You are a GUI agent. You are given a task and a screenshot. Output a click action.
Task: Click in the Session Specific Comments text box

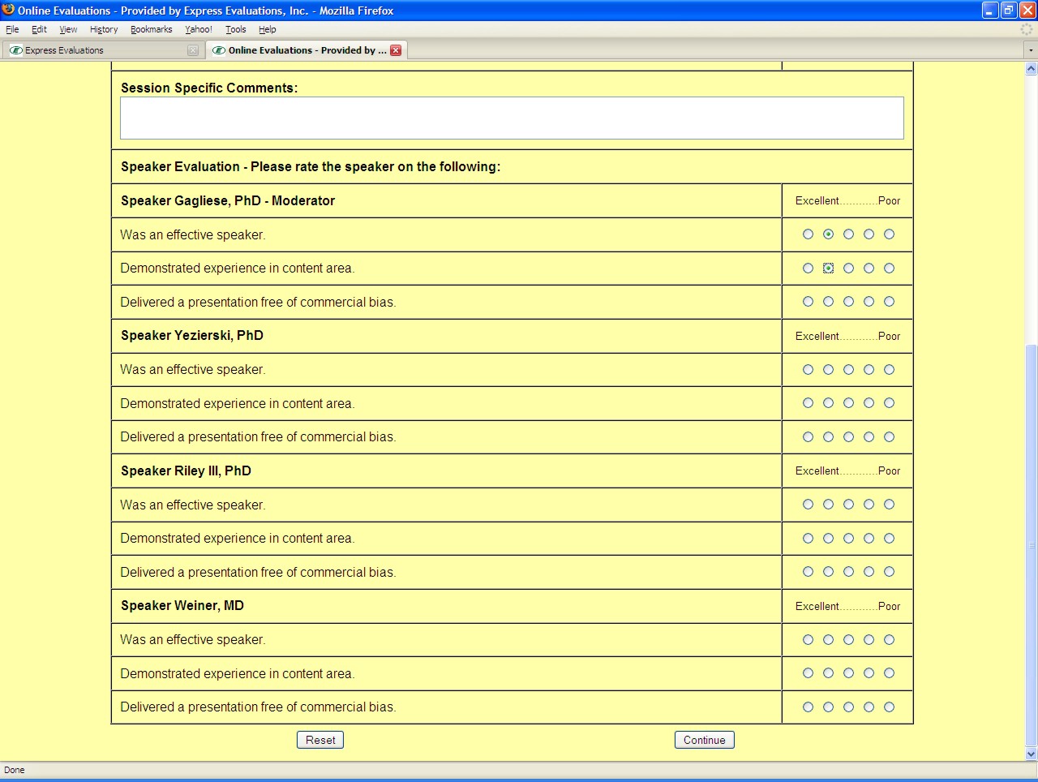(512, 118)
